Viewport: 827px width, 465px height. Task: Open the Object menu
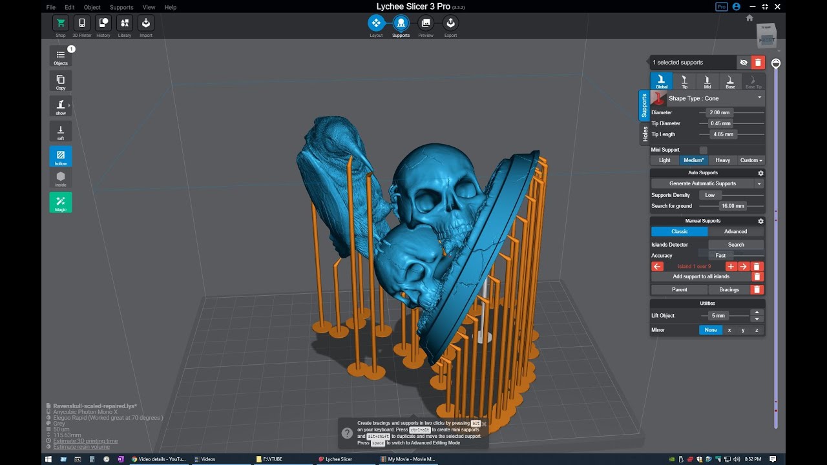92,7
